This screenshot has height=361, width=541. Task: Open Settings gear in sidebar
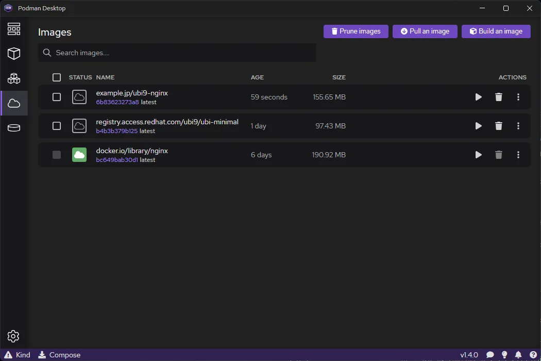13,336
